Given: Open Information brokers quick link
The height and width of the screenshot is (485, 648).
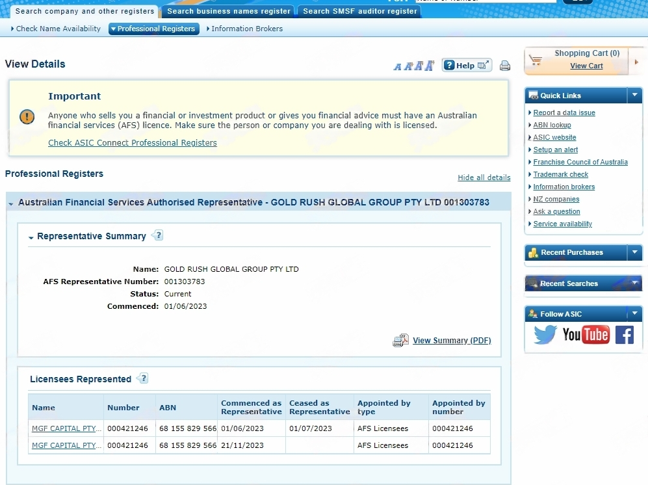Looking at the screenshot, I should click(x=564, y=187).
